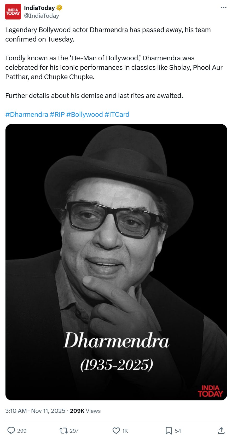Open the #ITCard hashtag link
The image size is (232, 440).
coord(117,114)
